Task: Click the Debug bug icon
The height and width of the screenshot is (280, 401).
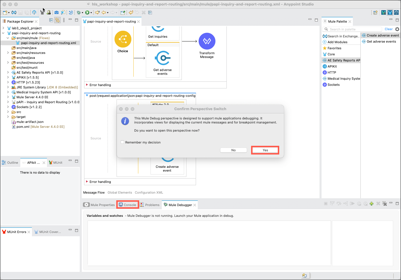Action: [x=79, y=12]
